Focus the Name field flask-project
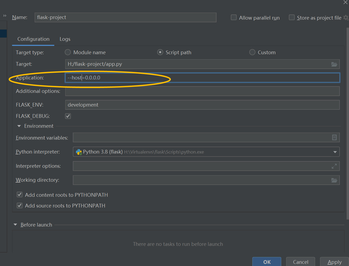 (125, 17)
